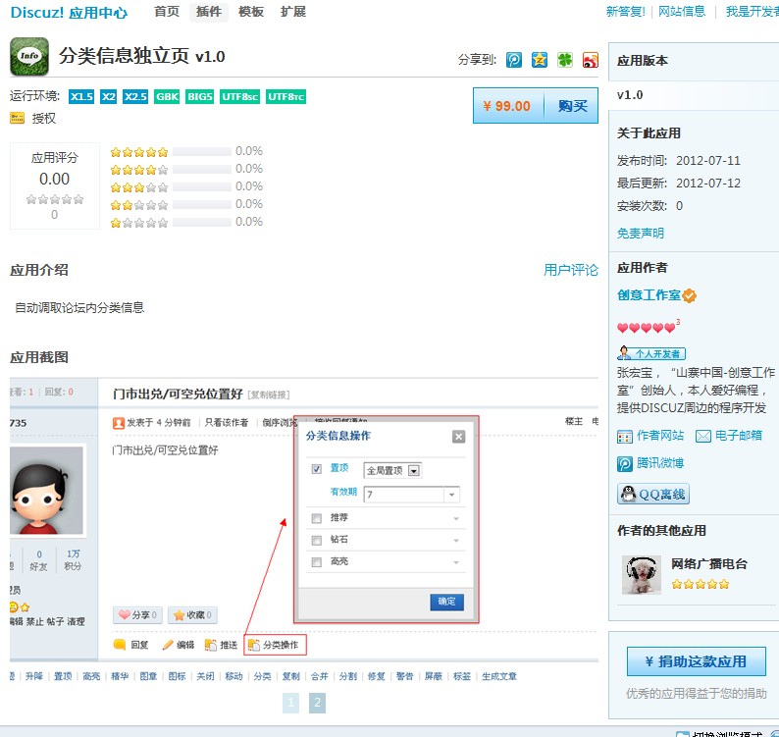779x737 pixels.
Task: Check the 推荐 checkbox
Action: 317,518
